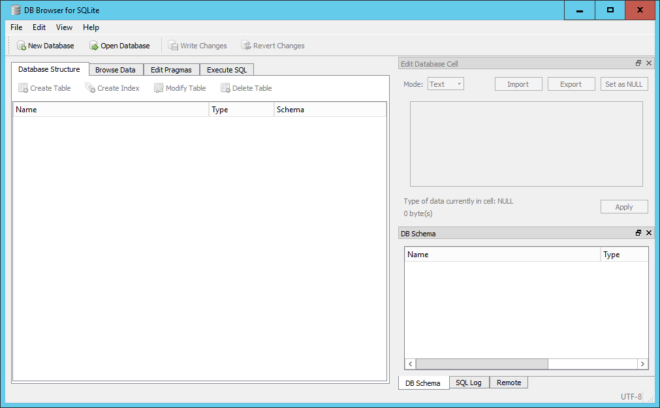Click the Write Changes toolbar icon

coord(173,46)
